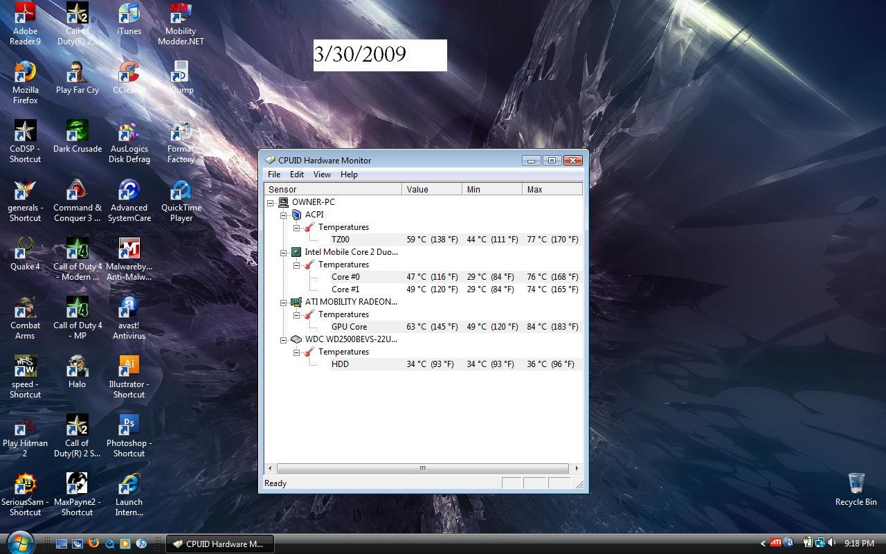Open the Adobe Reader 9 desktop icon
The width and height of the screenshot is (886, 554).
pyautogui.click(x=25, y=24)
